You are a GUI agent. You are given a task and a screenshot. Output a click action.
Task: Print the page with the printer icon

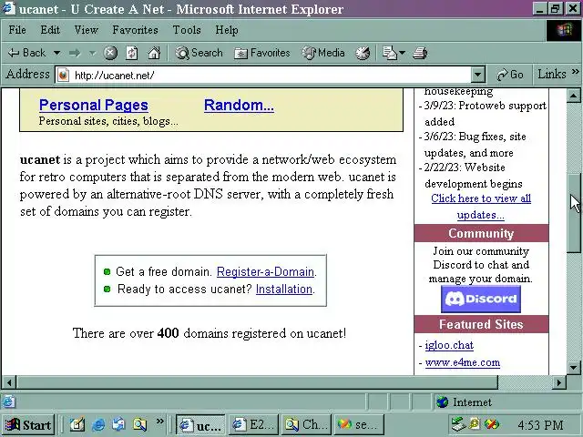pos(420,53)
